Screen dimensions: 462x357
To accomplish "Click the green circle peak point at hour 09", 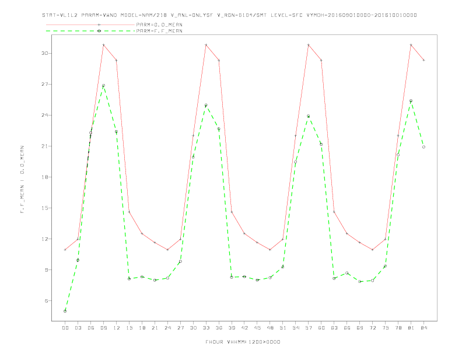I will tap(103, 86).
